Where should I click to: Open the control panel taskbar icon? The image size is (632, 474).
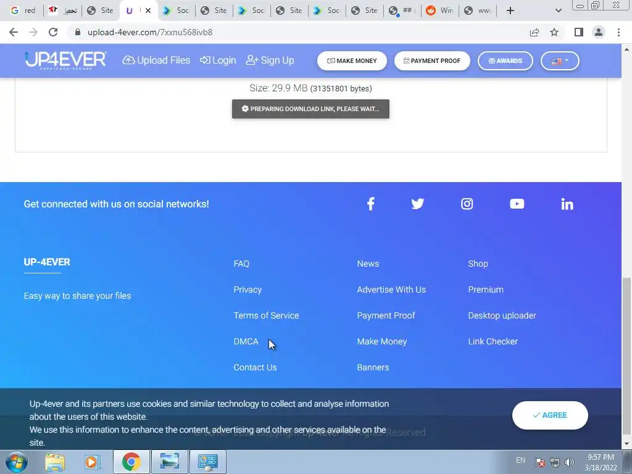pos(208,462)
